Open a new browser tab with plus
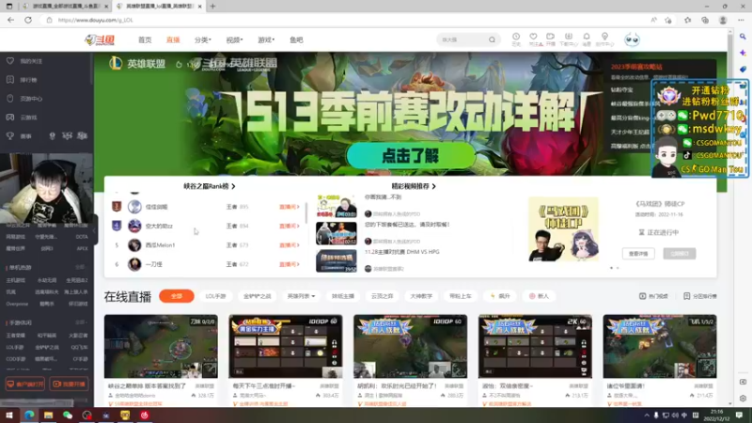This screenshot has height=423, width=752. [x=212, y=7]
